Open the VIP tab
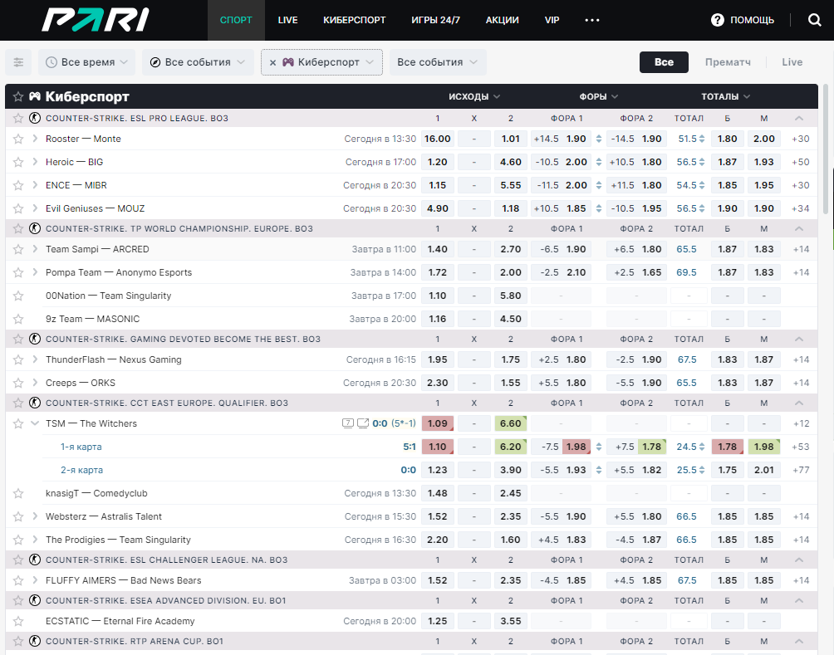Viewport: 834px width, 655px height. coord(552,20)
